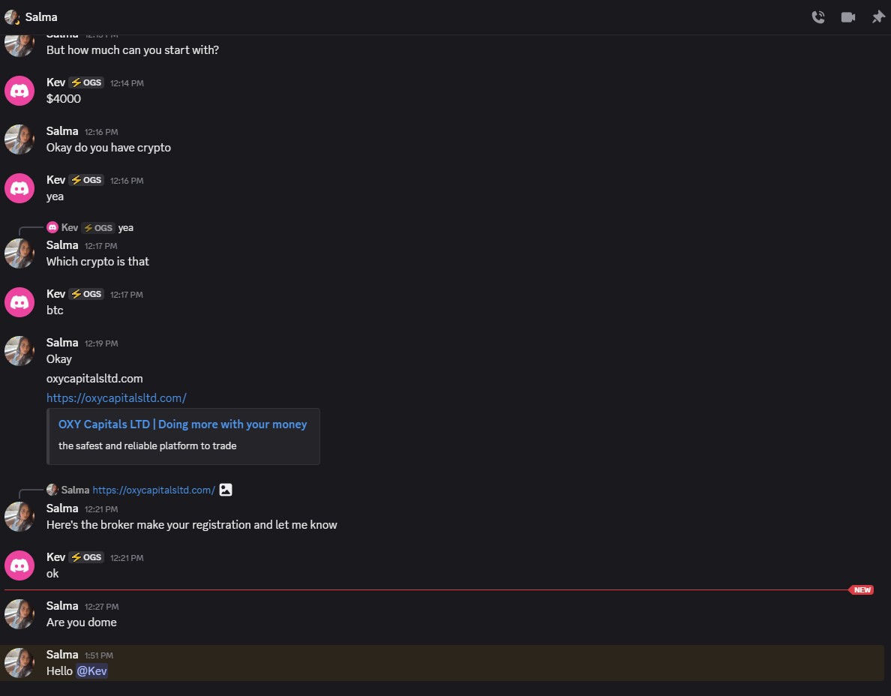Click Salma's avatar next to 'Are you dome'
This screenshot has height=696, width=891.
tap(19, 613)
